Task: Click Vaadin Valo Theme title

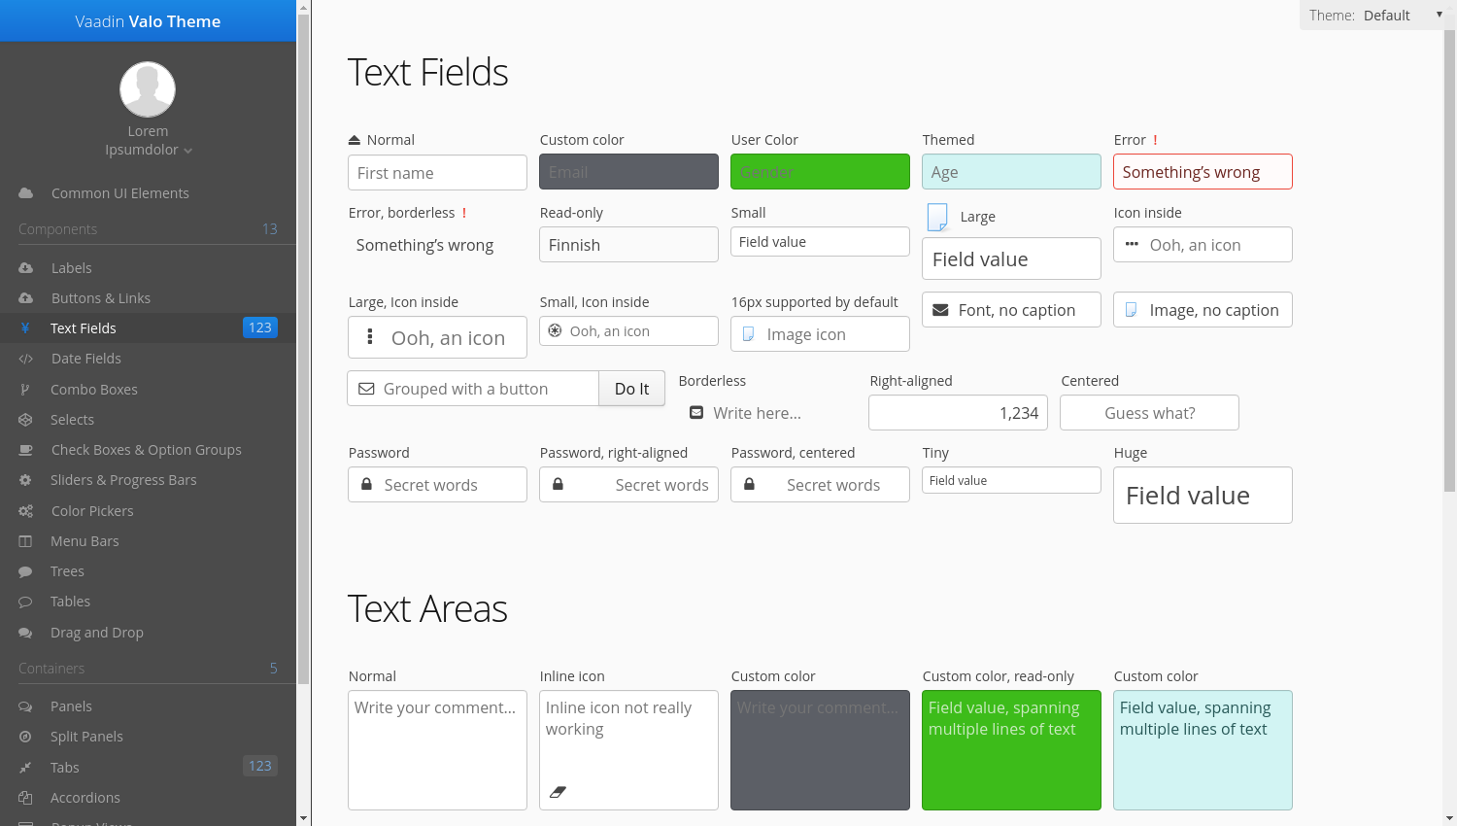Action: (148, 21)
